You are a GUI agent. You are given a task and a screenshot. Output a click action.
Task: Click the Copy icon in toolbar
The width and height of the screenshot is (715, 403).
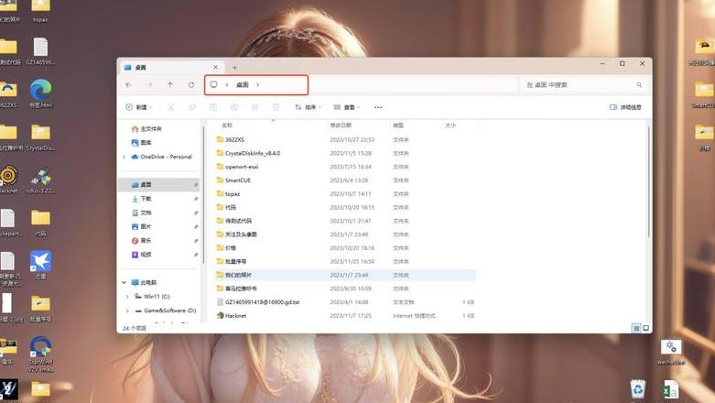tap(192, 107)
